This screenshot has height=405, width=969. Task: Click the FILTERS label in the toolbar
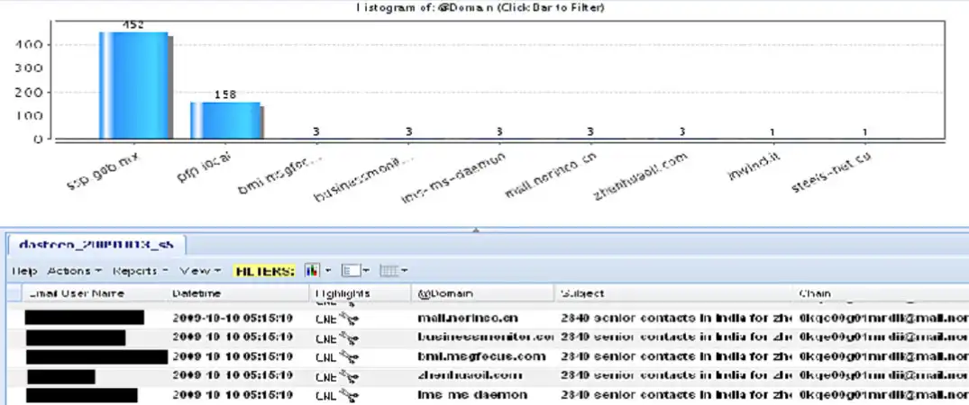click(x=263, y=270)
